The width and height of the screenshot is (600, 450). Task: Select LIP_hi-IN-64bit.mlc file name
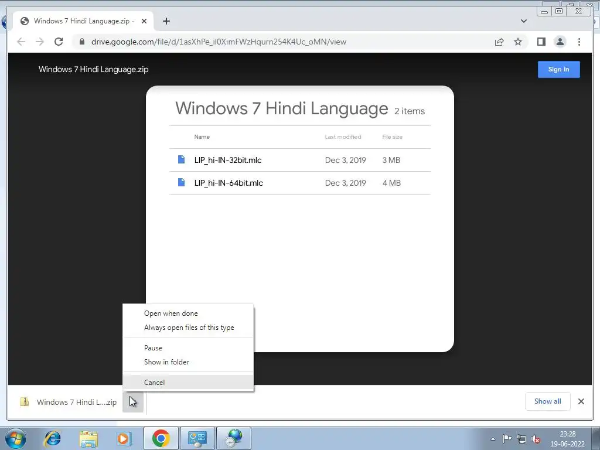pos(229,183)
